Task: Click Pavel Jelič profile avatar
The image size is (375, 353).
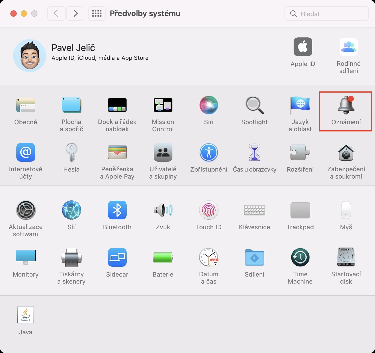Action: click(x=30, y=56)
